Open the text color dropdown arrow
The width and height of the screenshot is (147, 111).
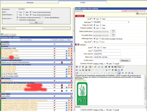88,67
